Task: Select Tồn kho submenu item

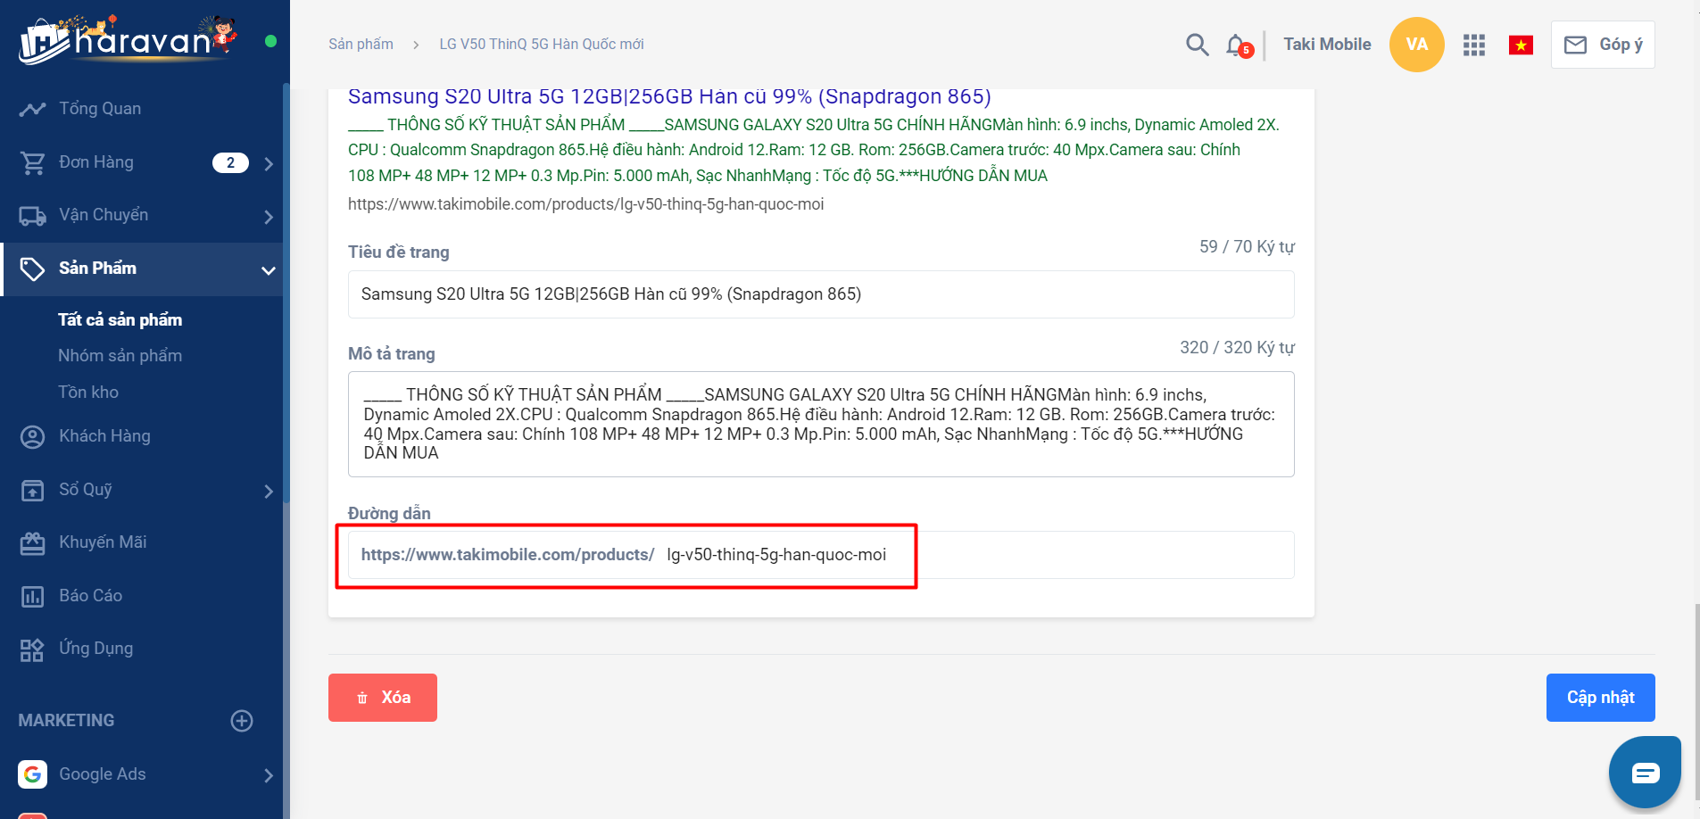Action: pyautogui.click(x=88, y=393)
